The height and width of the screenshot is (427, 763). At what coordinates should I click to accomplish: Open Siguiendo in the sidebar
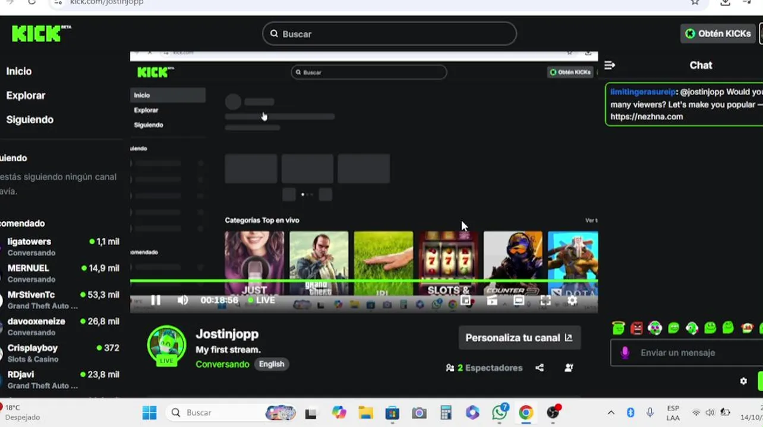point(30,120)
